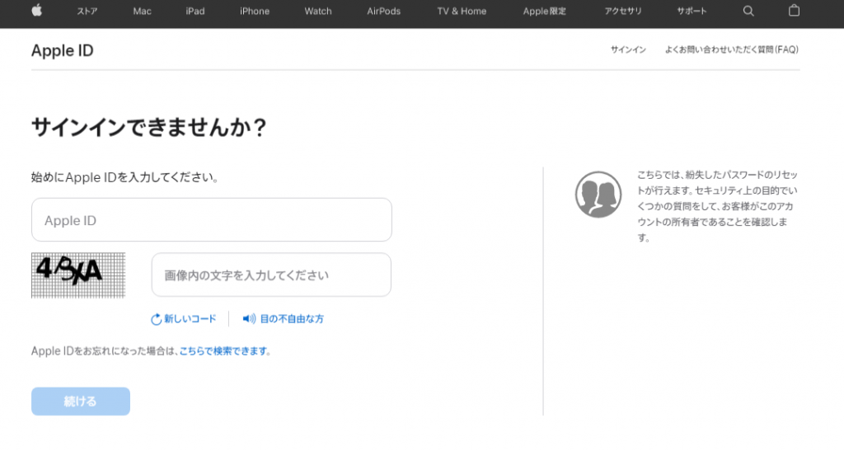Screen dimensions: 844x451
Task: Open the TV & Home menu item
Action: 462,11
